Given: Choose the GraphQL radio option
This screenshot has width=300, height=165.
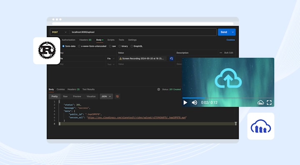Looking at the screenshot, I should point(132,46).
